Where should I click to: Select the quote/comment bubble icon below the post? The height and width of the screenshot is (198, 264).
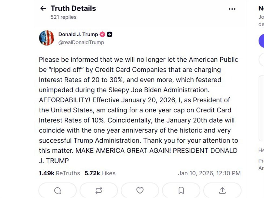pos(57,190)
